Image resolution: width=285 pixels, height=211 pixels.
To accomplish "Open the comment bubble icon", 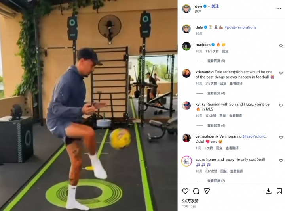I will [x=196, y=191].
